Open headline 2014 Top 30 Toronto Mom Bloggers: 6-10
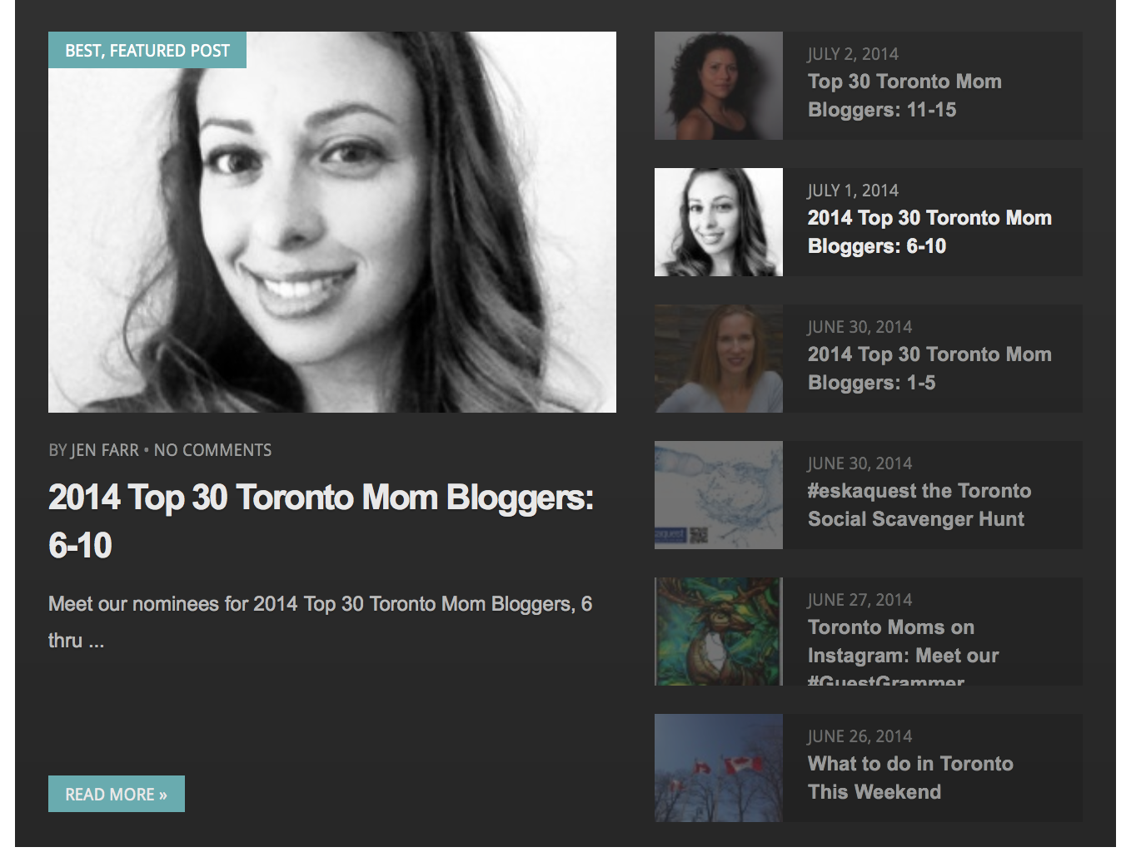This screenshot has width=1146, height=867. coord(321,521)
